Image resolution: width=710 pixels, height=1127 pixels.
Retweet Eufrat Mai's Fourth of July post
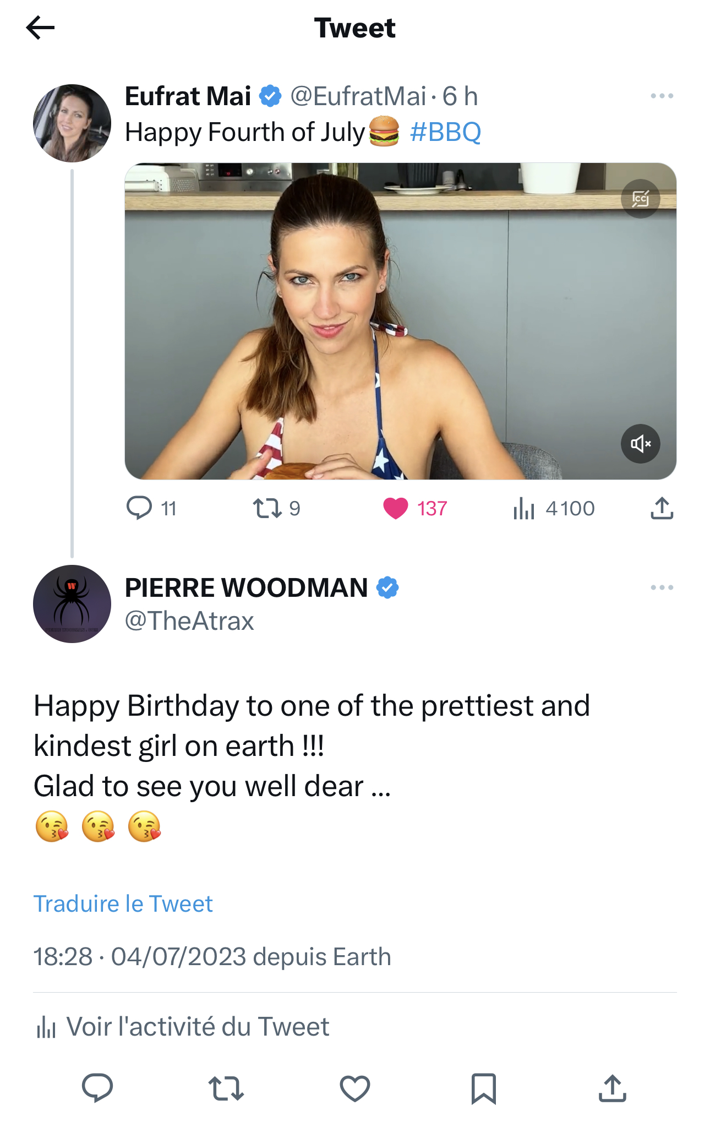(x=267, y=508)
